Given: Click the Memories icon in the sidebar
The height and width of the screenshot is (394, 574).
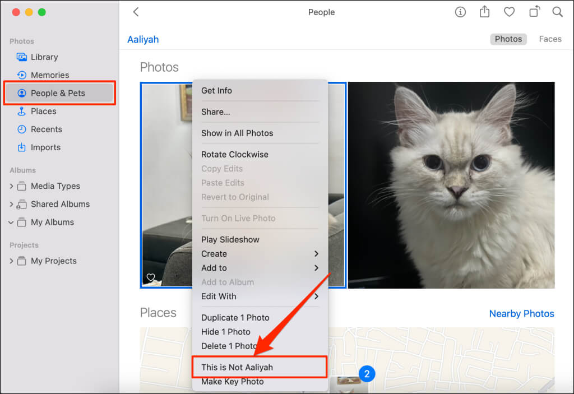Looking at the screenshot, I should [22, 75].
